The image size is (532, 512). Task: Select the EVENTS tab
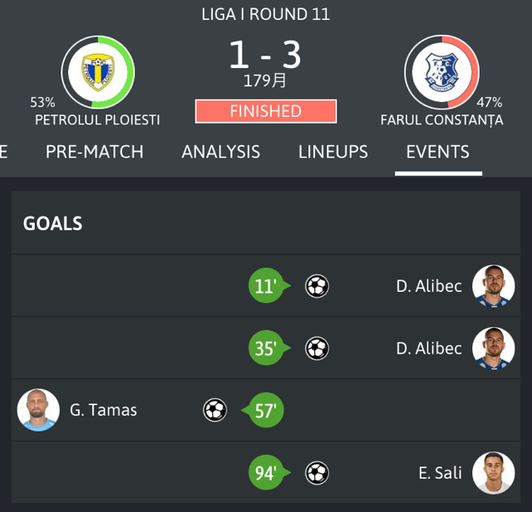coord(438,152)
